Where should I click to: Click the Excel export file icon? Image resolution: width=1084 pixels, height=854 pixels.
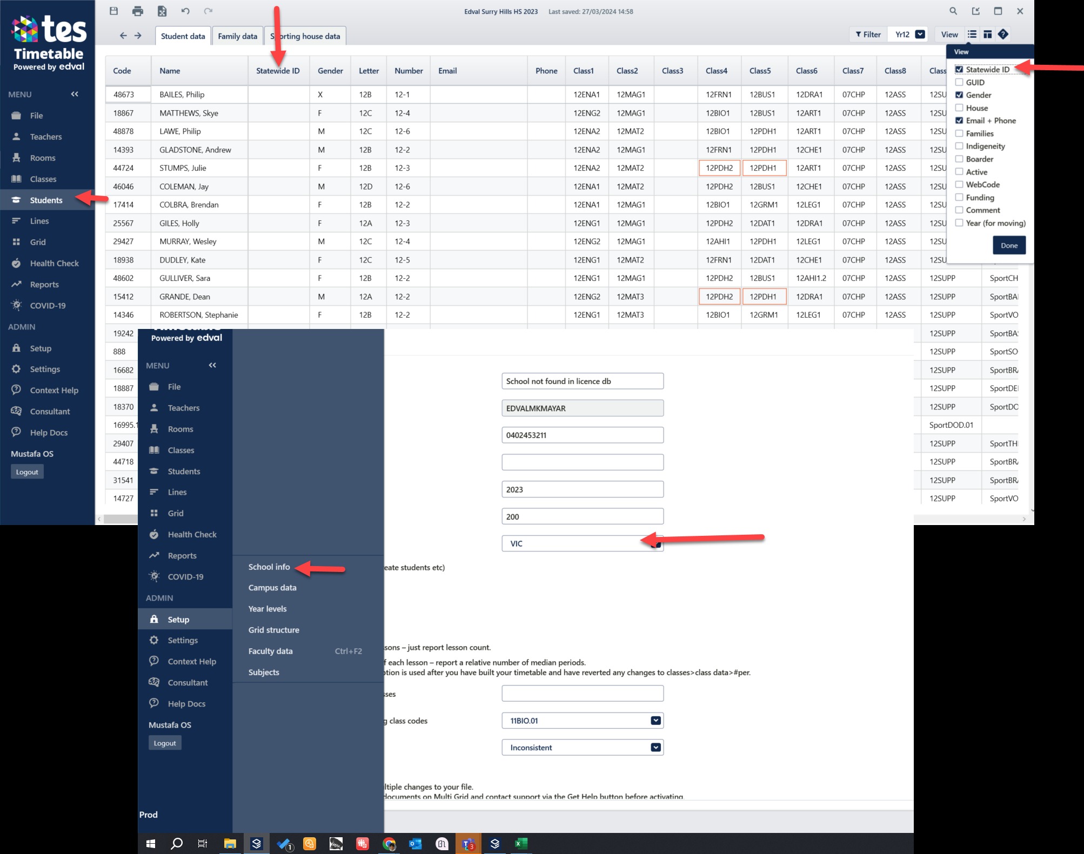[x=162, y=11]
